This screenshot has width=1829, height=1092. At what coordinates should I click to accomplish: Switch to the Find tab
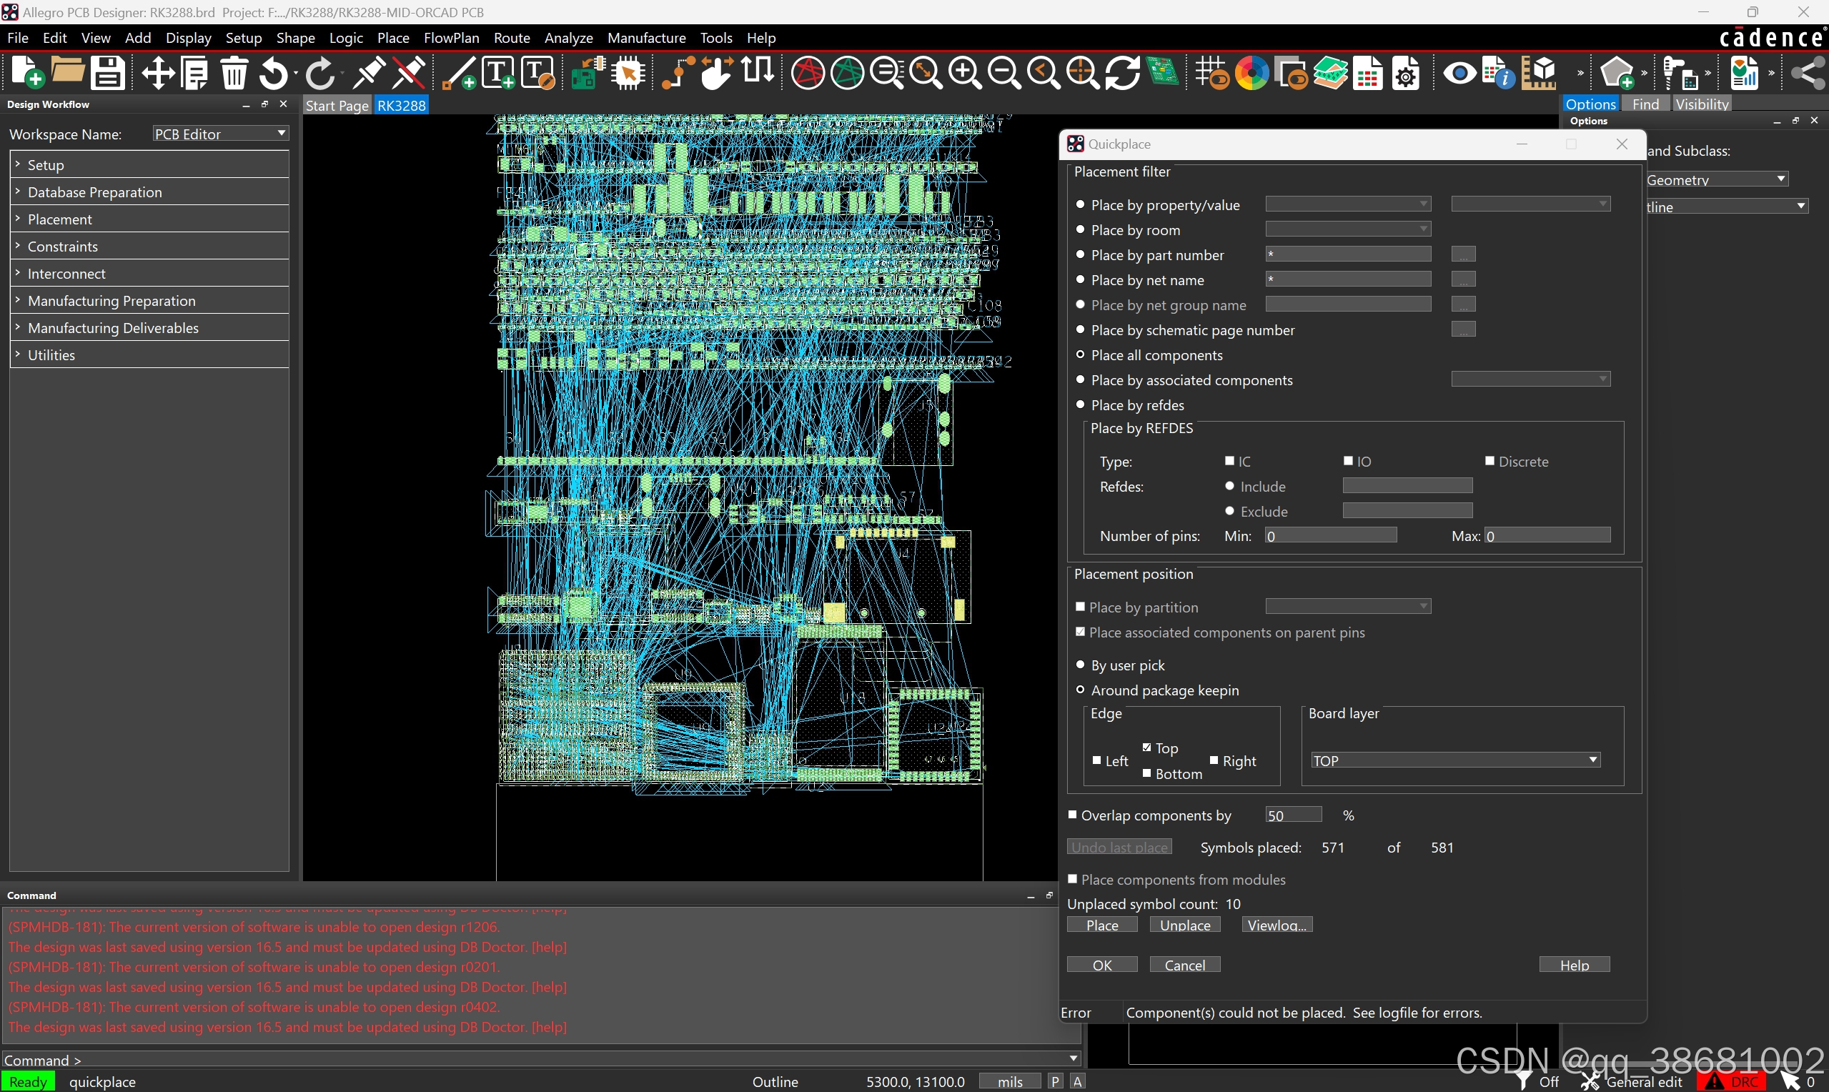point(1645,104)
